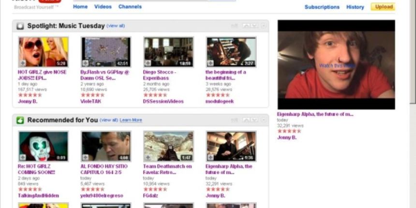Screen dimensions: 416x208
Task: Move the Spotlight module up
Action: (246, 26)
